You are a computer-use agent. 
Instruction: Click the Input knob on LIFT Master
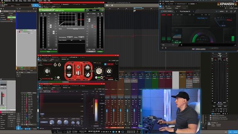click(47, 71)
